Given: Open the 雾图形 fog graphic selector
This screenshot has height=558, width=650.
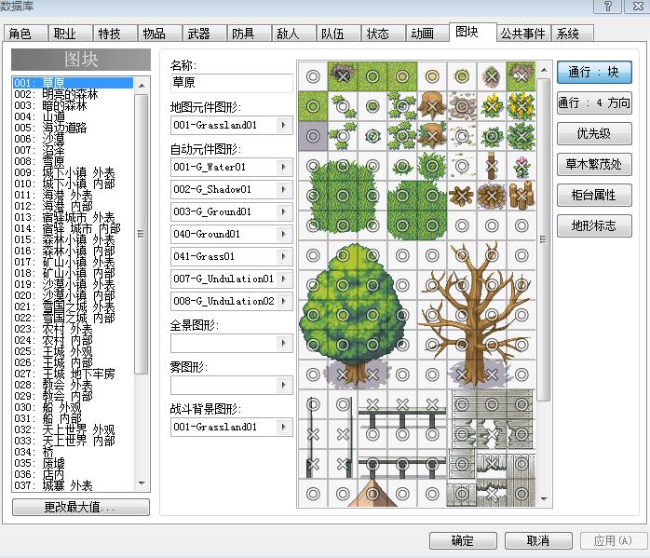Looking at the screenshot, I should pos(284,385).
